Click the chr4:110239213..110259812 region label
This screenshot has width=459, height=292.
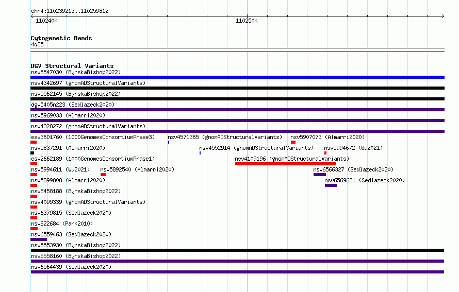(x=70, y=11)
